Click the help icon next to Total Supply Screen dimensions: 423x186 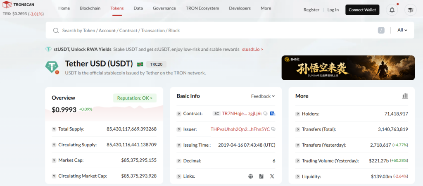[x=54, y=129]
